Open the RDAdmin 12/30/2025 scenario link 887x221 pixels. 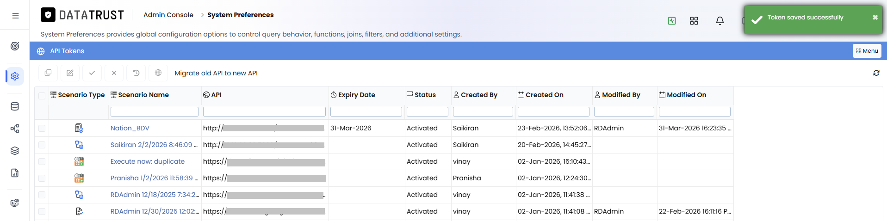point(155,211)
